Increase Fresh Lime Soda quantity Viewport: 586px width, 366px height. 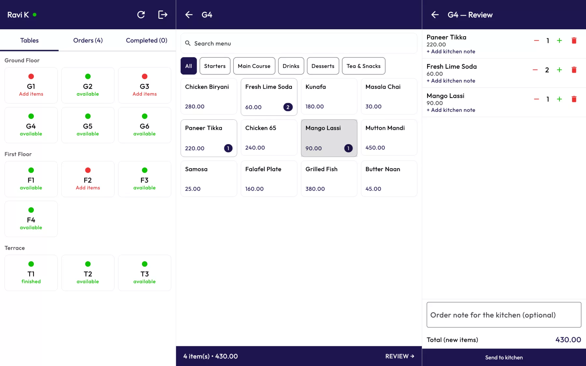pos(559,70)
